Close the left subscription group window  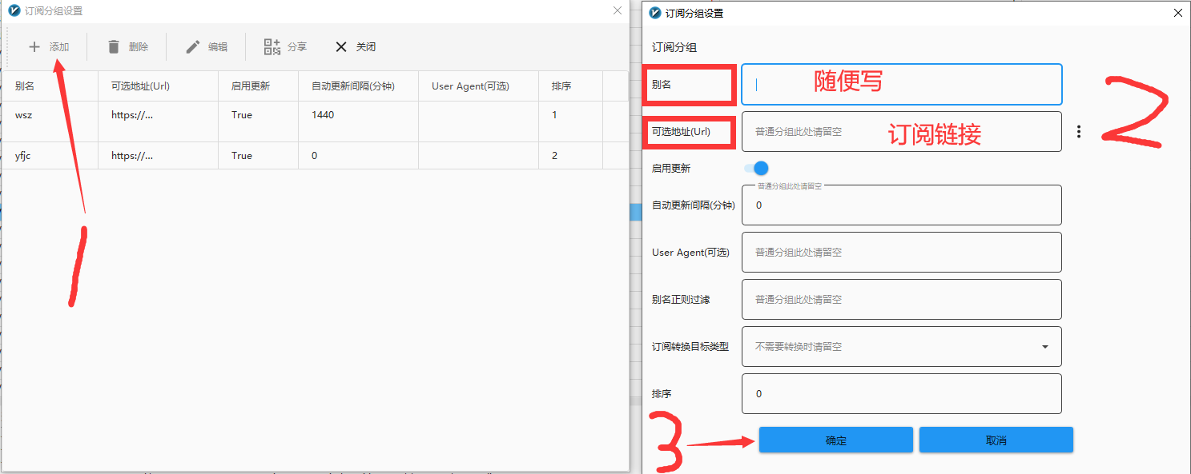click(x=617, y=11)
